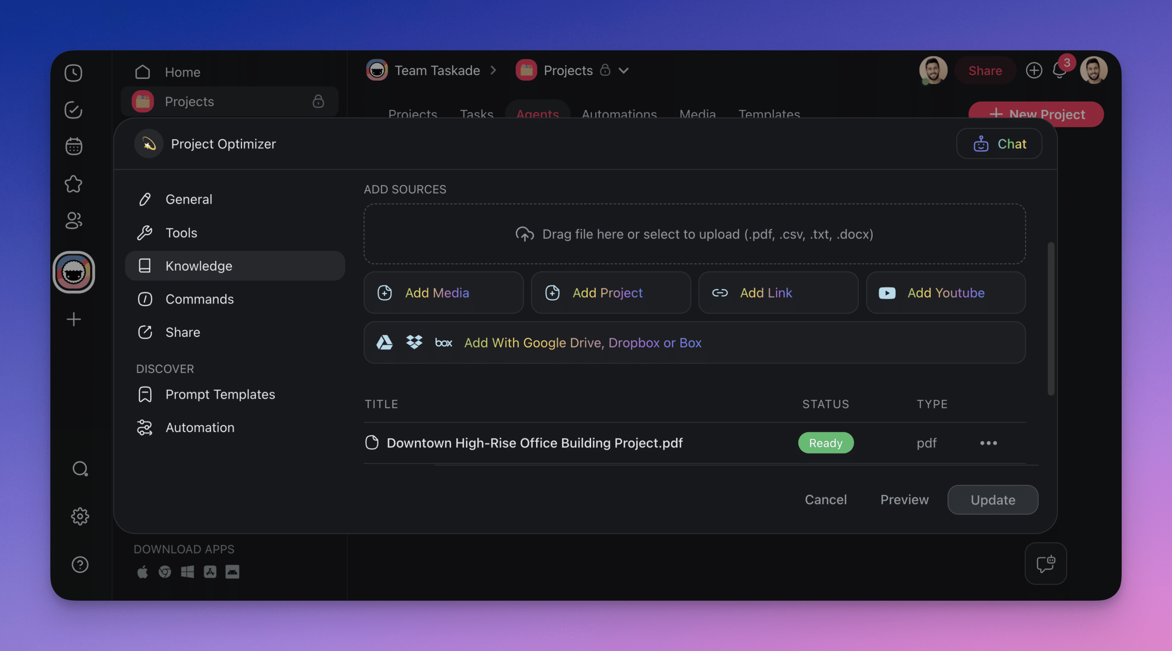Toggle the Projects lock icon in sidebar

coord(318,101)
